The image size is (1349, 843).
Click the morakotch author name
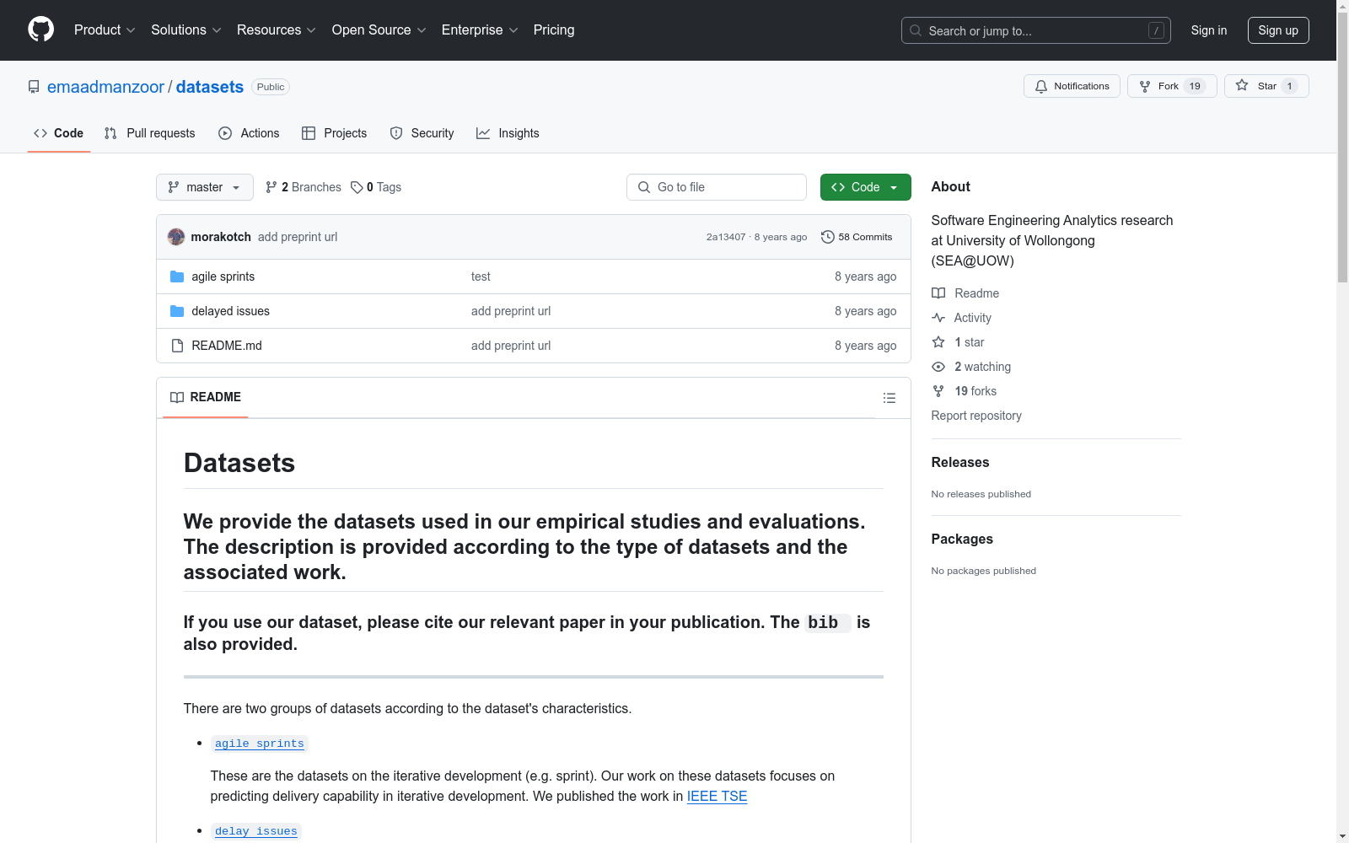(221, 237)
